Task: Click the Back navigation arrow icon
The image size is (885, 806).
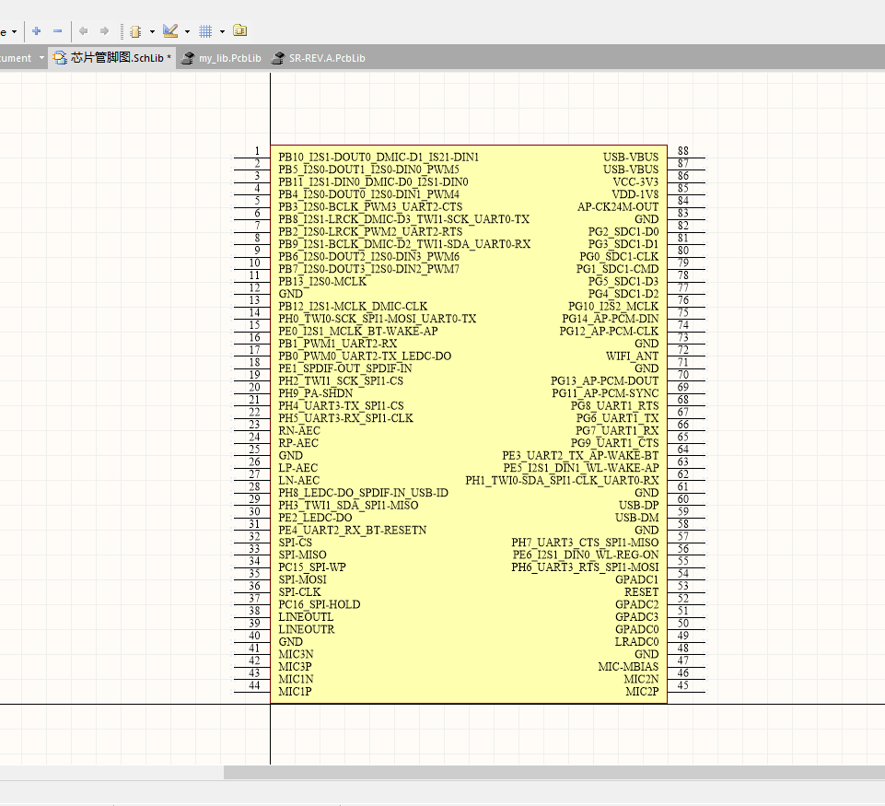Action: point(83,30)
